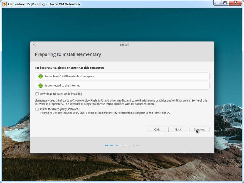This screenshot has width=244, height=183.
Task: Go Back to the previous installer step
Action: pyautogui.click(x=178, y=130)
